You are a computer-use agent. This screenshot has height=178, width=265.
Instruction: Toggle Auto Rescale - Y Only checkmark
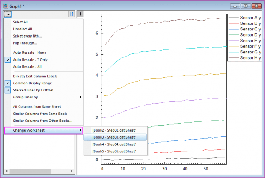[8, 60]
